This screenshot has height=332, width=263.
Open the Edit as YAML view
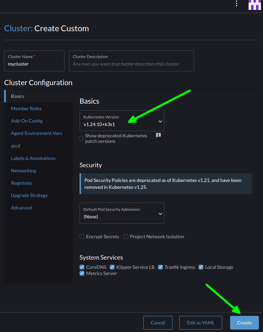(x=201, y=323)
